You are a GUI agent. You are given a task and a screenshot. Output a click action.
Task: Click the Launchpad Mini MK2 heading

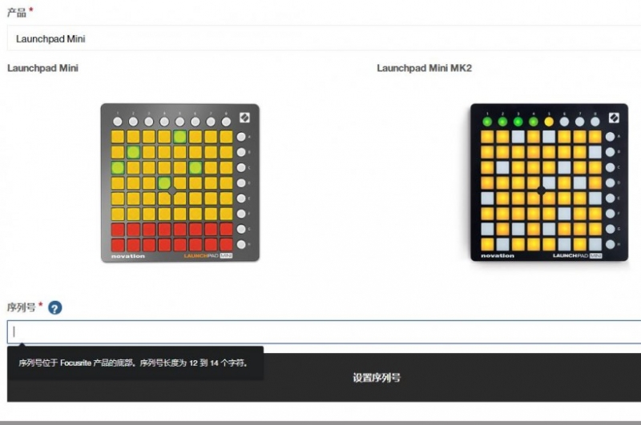[425, 68]
